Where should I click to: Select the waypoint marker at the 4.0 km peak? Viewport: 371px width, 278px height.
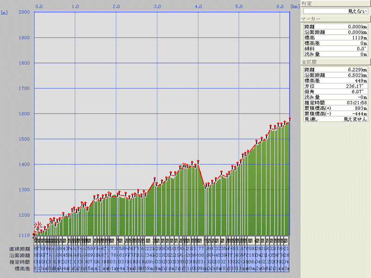198,161
